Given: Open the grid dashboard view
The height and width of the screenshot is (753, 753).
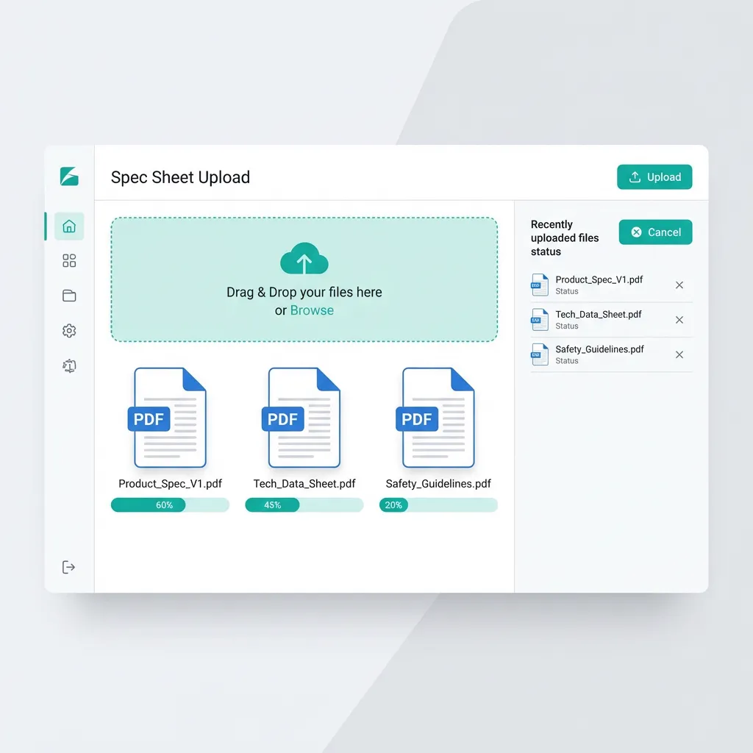Looking at the screenshot, I should tap(68, 260).
